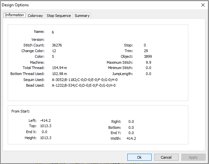
Task: Confirm with the Ok button
Action: pos(139,157)
